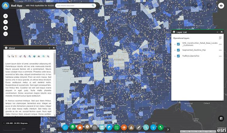Expand the Segmented_Daytime_Pop layer arrow
Screen dimensions: 227x133
pyautogui.click(x=175, y=50)
